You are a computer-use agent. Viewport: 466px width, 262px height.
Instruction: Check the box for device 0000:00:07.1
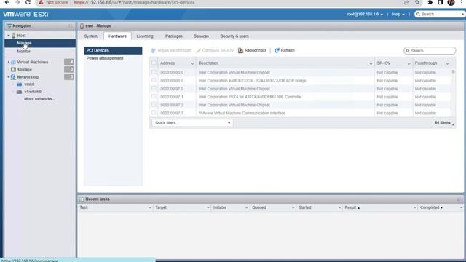click(x=154, y=96)
